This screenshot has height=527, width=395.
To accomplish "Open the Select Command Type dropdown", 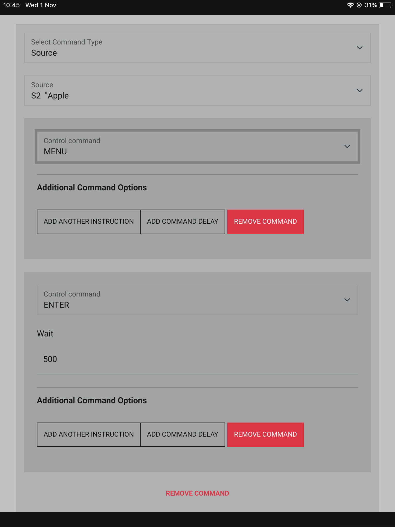I will [x=197, y=48].
